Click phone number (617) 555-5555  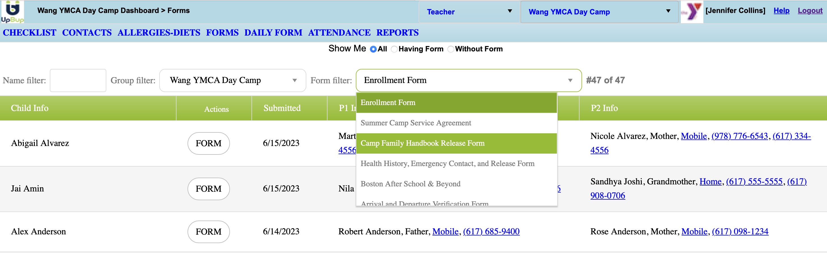(x=754, y=182)
